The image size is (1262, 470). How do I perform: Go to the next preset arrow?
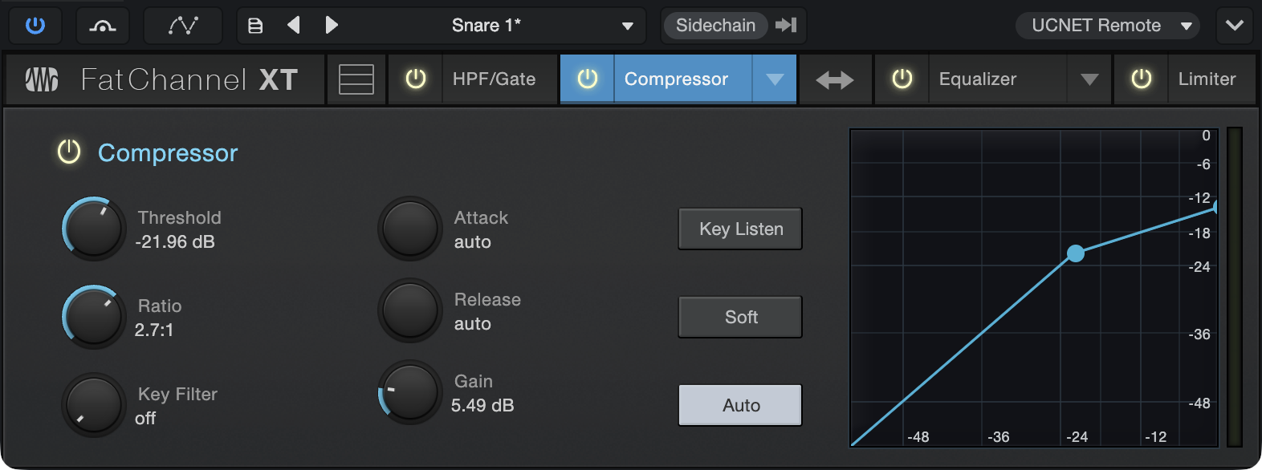point(332,26)
